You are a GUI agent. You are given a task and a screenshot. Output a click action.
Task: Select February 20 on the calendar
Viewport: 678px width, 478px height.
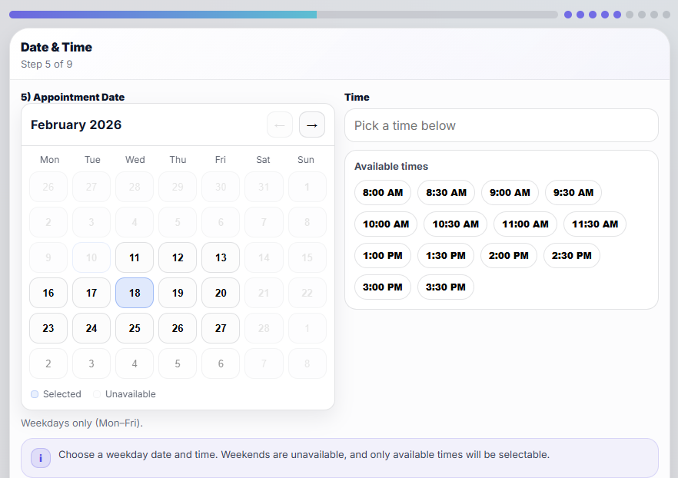click(221, 293)
